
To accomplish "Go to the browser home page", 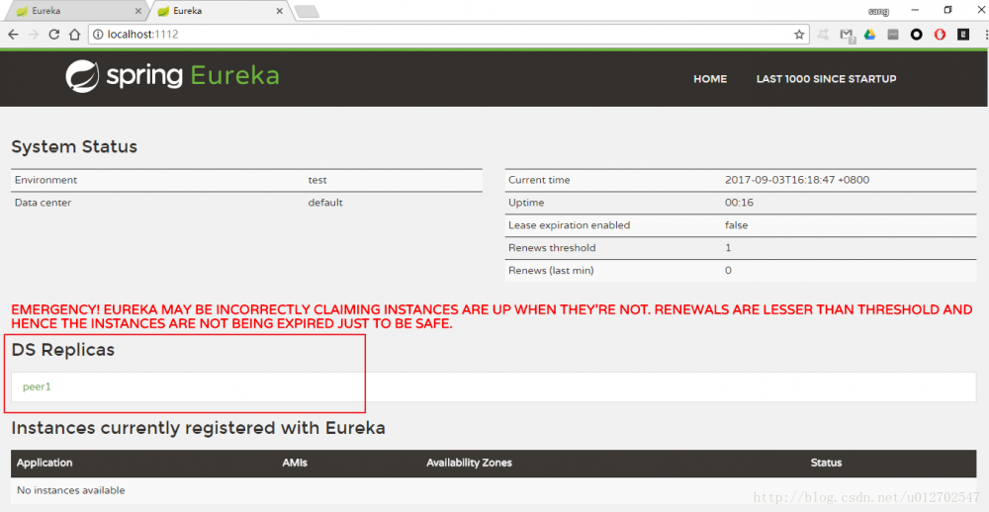I will 74,35.
